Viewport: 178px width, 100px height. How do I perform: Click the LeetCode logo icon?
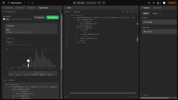click(x=4, y=3)
